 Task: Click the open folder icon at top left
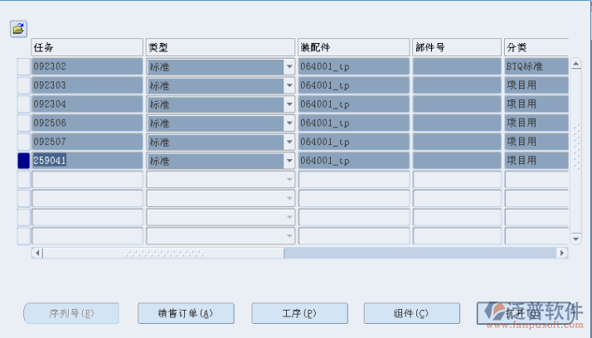[18, 28]
